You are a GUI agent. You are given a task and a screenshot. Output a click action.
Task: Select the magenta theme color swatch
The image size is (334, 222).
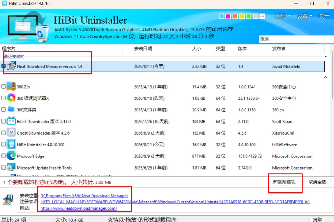click(x=228, y=16)
